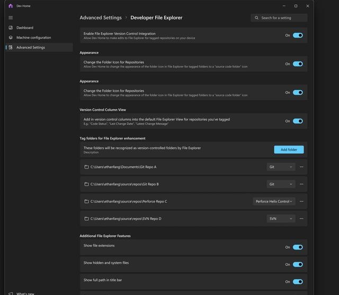Toggle Show hidden and system files
The image size is (339, 295).
298,264
